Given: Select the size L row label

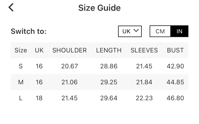Looking at the screenshot, I should (x=21, y=98).
